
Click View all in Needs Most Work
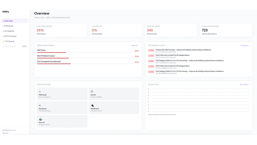[x=135, y=45]
